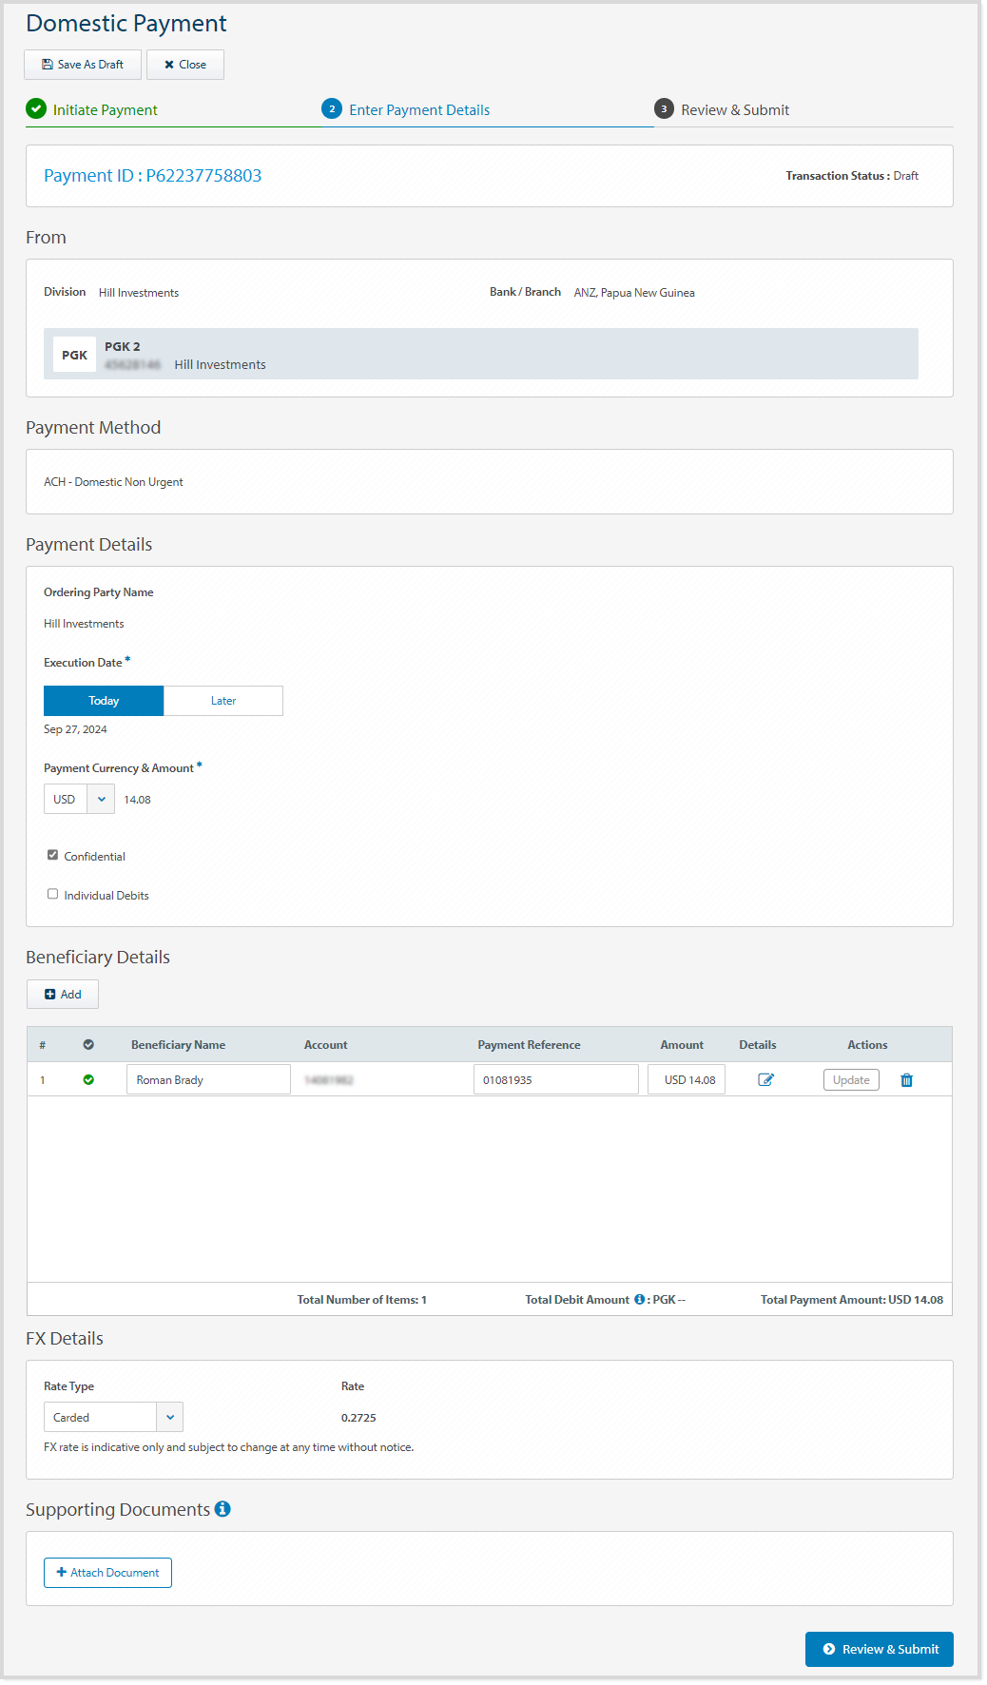Open the Supporting Documents info icon

[223, 1509]
